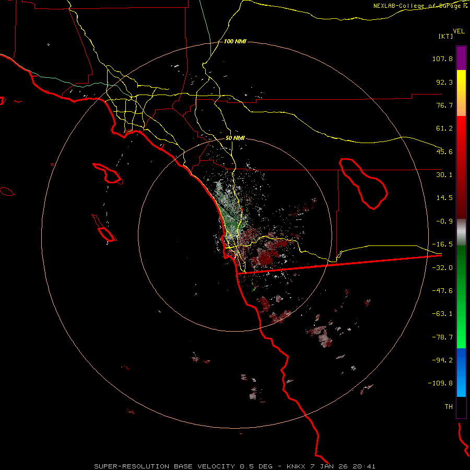470x470 pixels.
Task: Select the 45.6 scale value
Action: (444, 151)
